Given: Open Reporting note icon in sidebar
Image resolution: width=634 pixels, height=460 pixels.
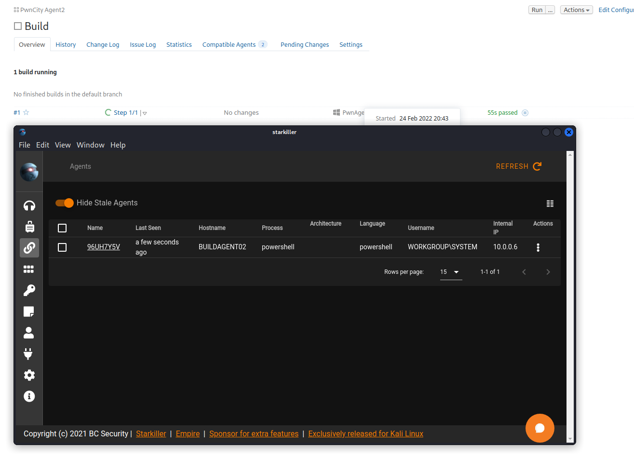Looking at the screenshot, I should coord(29,311).
